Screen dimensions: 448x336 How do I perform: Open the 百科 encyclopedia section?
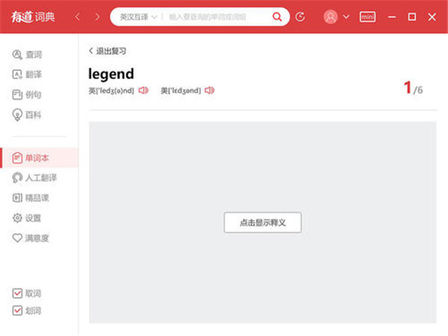(27, 115)
